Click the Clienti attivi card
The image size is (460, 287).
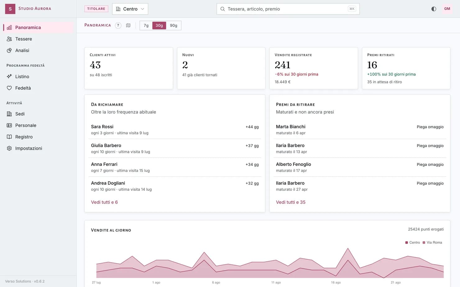pyautogui.click(x=129, y=68)
